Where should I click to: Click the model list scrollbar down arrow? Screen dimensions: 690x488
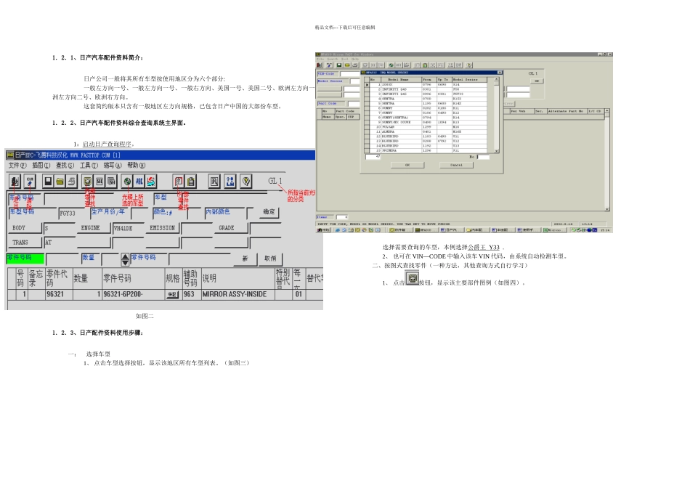tap(496, 151)
